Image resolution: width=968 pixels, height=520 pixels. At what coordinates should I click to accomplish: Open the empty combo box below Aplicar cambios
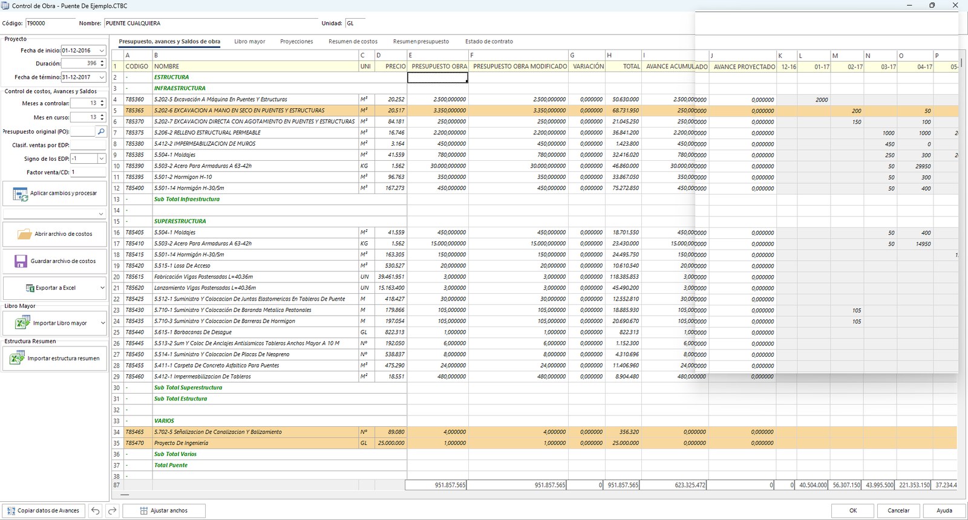(55, 213)
